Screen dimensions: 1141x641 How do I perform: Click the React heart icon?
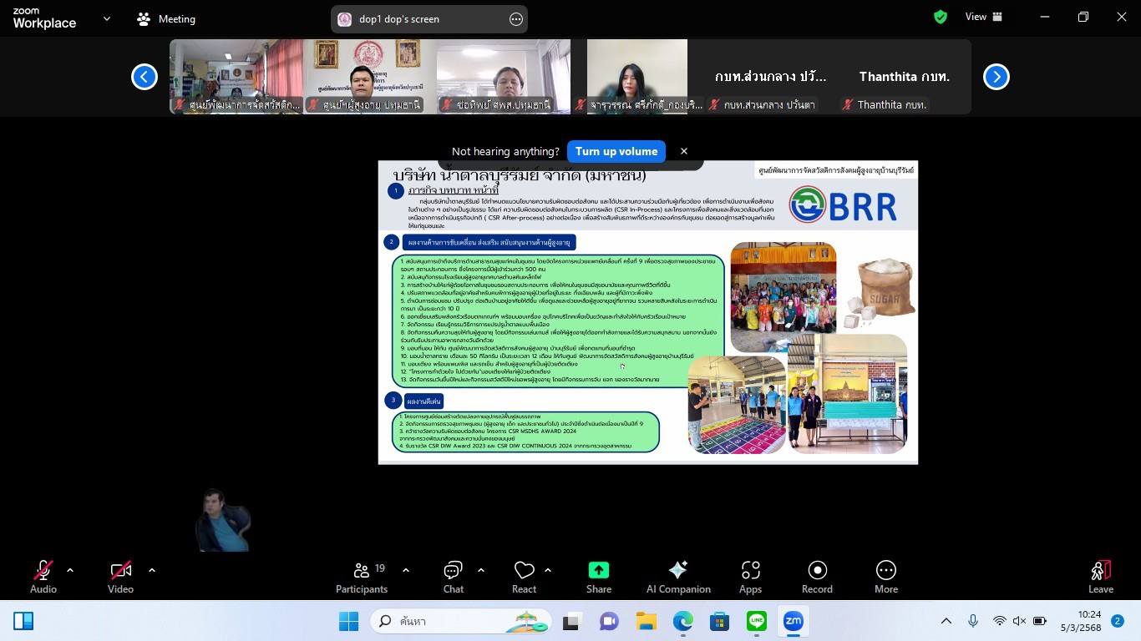524,577
